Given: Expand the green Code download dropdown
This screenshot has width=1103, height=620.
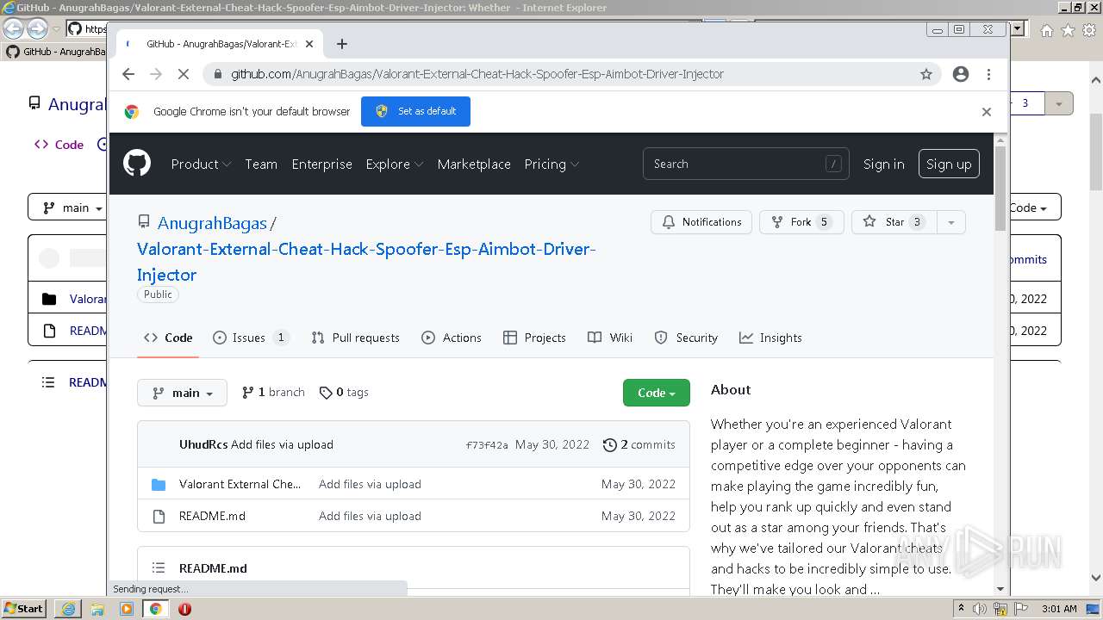Looking at the screenshot, I should (x=657, y=393).
